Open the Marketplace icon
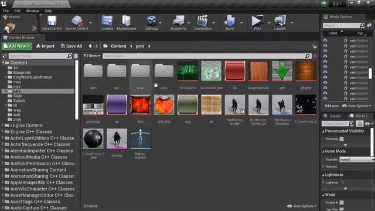This screenshot has height=211, width=375. pyautogui.click(x=127, y=23)
